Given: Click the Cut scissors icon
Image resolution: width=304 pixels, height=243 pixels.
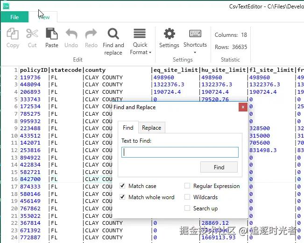Looking at the screenshot, I should [32, 34].
